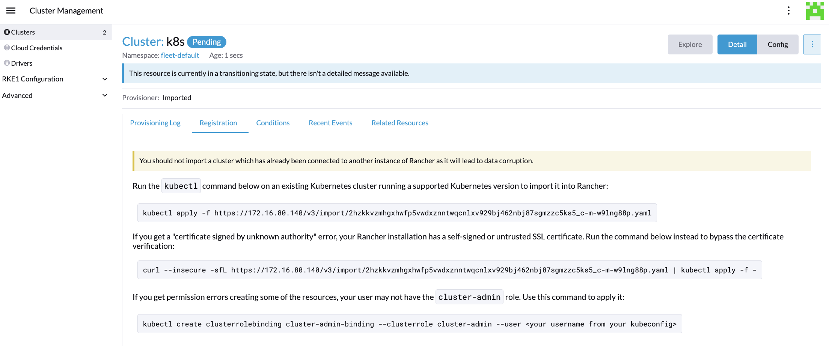Viewport: 829px width, 346px height.
Task: Open the user avatar menu
Action: tap(815, 11)
